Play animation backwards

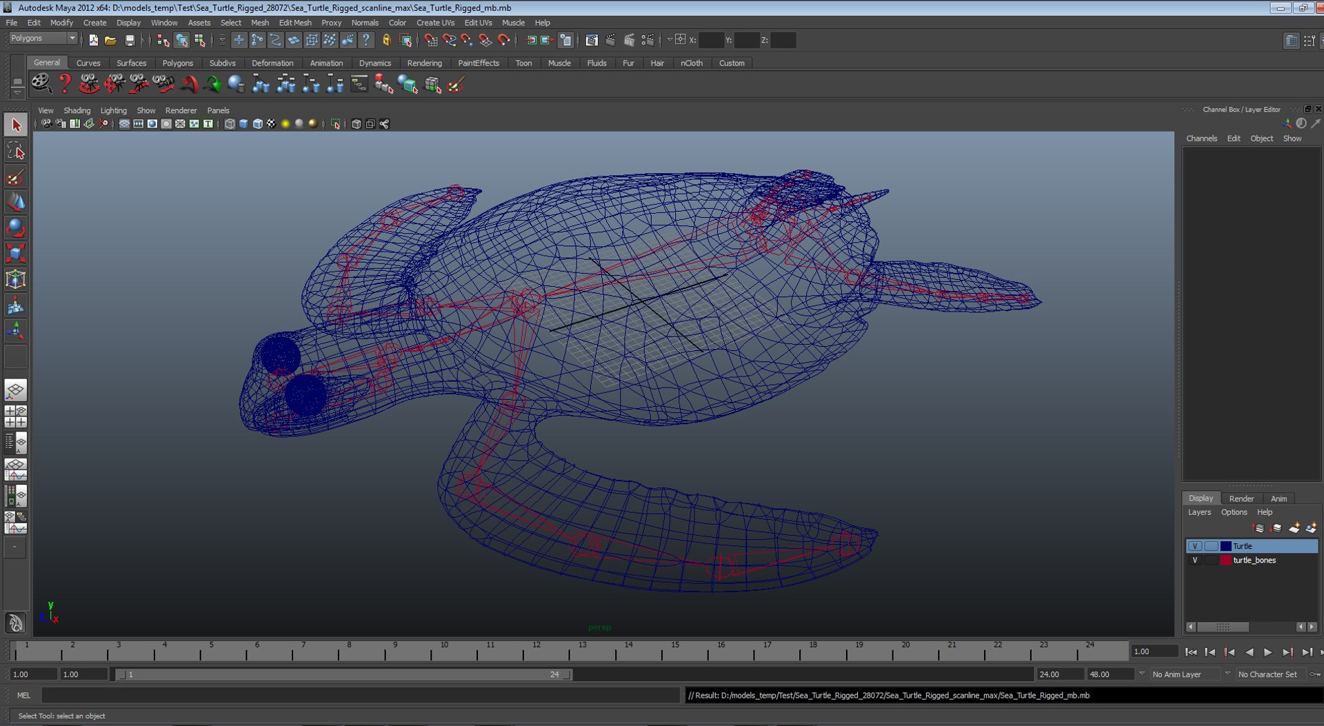click(x=1249, y=652)
